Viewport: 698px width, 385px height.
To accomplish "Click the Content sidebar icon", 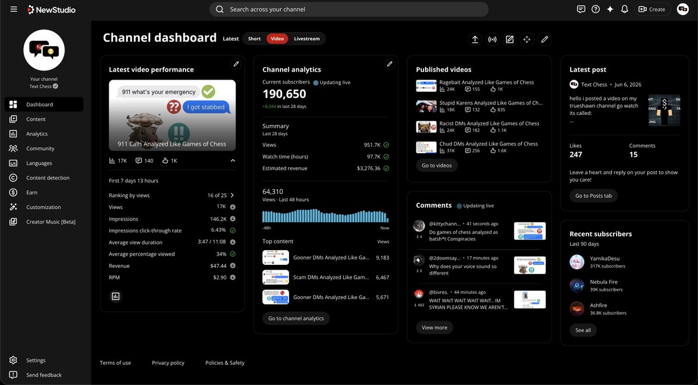I will (13, 119).
